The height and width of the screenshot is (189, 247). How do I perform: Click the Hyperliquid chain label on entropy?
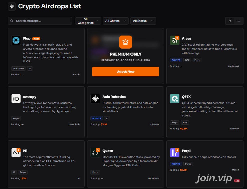(74, 124)
